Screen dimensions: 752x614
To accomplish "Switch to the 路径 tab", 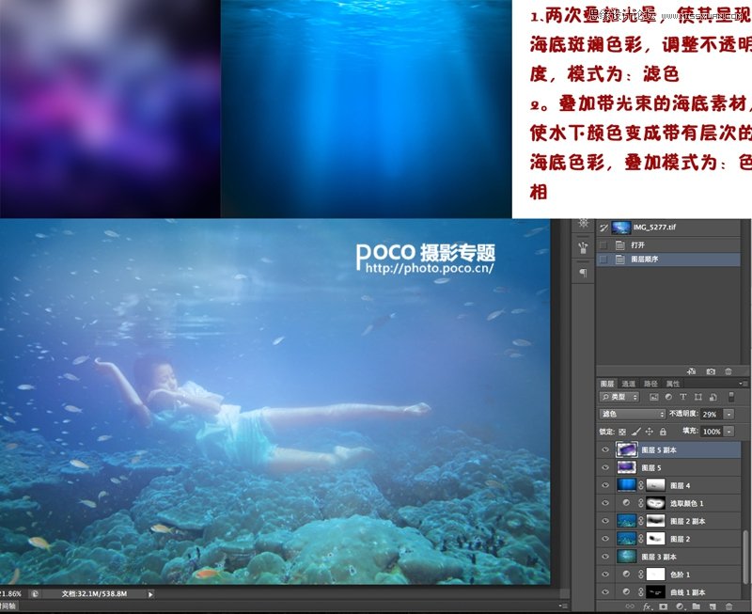I will pyautogui.click(x=651, y=384).
